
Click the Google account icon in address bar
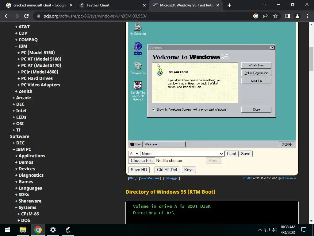tap(256, 16)
